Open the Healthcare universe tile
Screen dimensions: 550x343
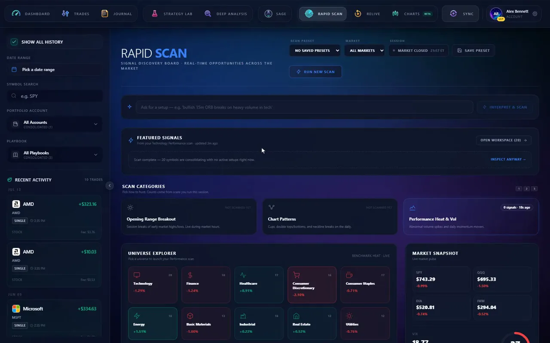click(x=259, y=285)
